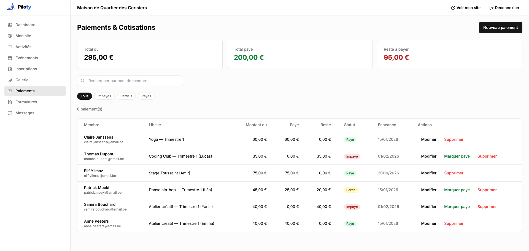
Task: Delete Claire Janssens' Yoga payment
Action: coord(454,139)
